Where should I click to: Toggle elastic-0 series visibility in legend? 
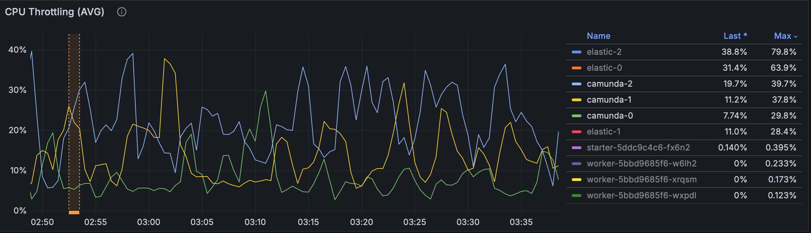(x=604, y=68)
